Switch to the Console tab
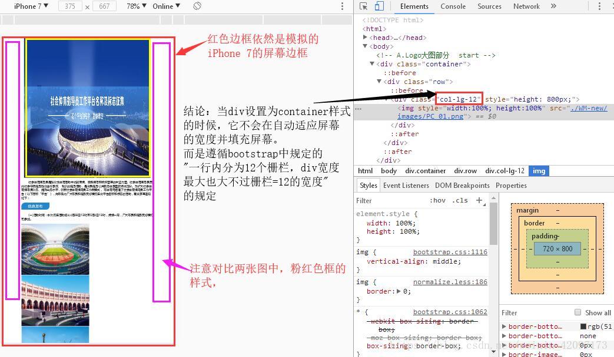The height and width of the screenshot is (357, 614). tap(453, 6)
